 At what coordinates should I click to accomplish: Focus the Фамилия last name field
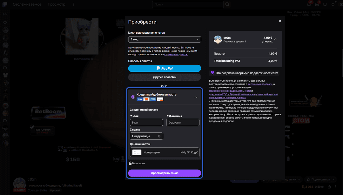click(x=183, y=123)
